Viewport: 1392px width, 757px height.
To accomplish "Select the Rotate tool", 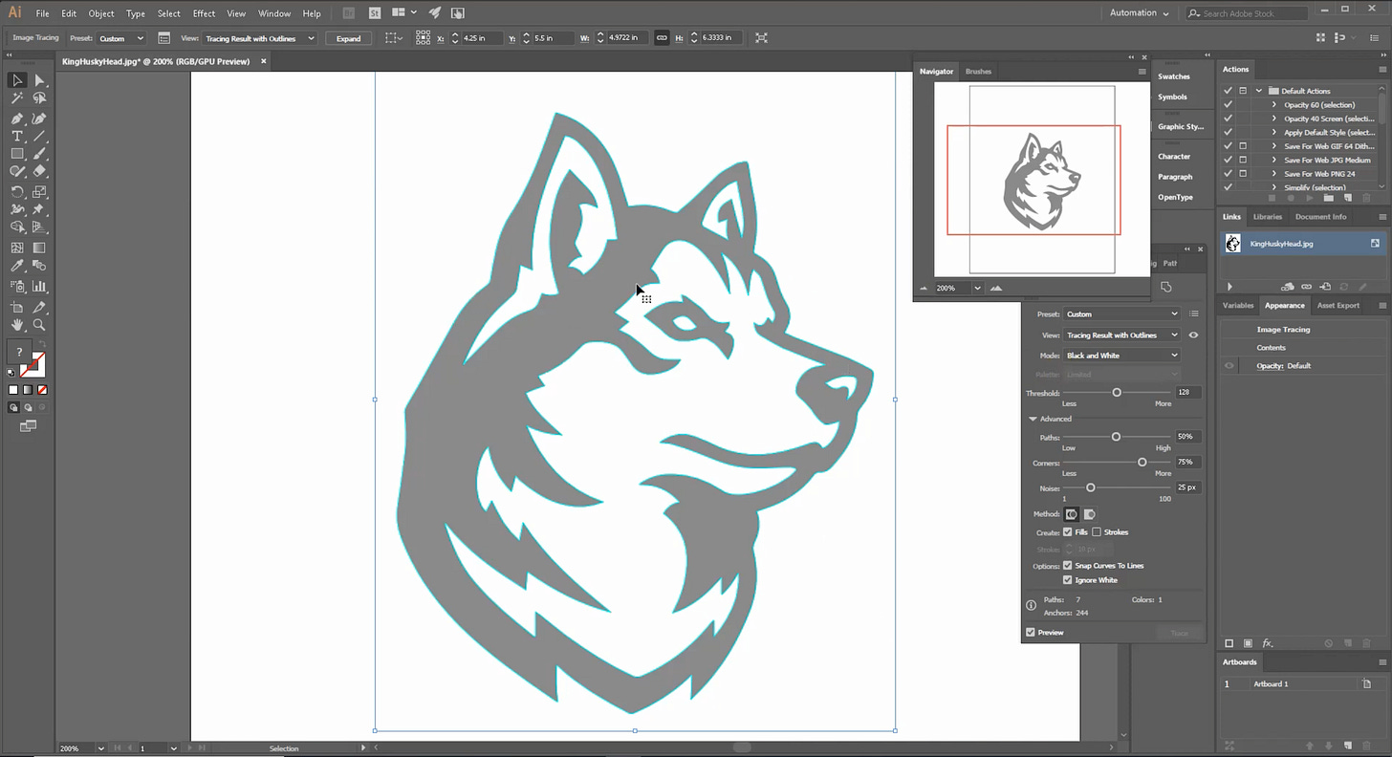I will click(17, 188).
